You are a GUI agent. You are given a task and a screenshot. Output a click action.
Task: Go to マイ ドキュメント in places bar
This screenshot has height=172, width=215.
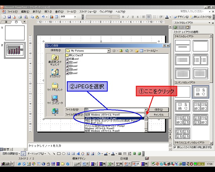click(55, 86)
